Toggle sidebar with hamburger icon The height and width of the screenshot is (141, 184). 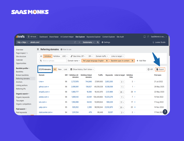[38, 49]
